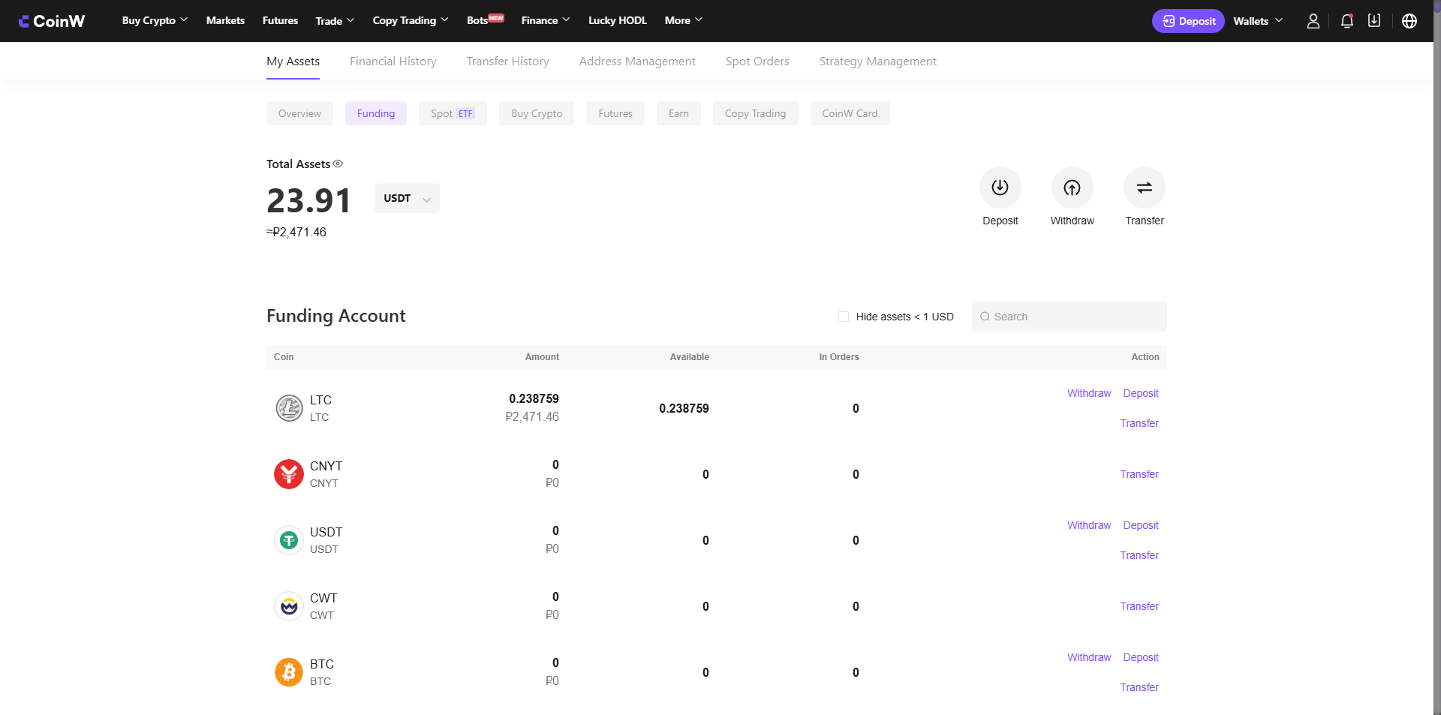
Task: Switch to the Spot Orders tab
Action: 757,62
